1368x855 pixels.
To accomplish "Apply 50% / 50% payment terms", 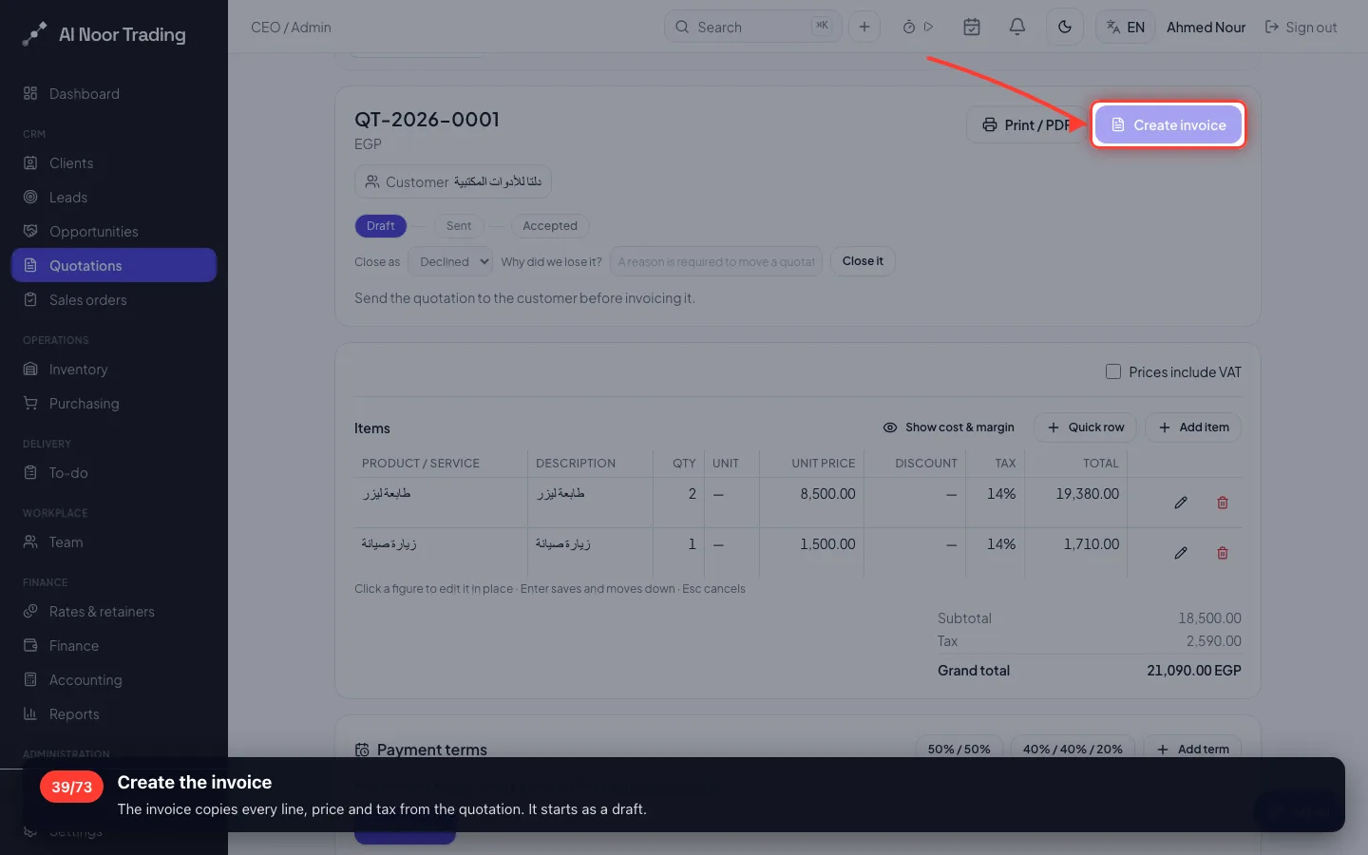I will click(959, 749).
